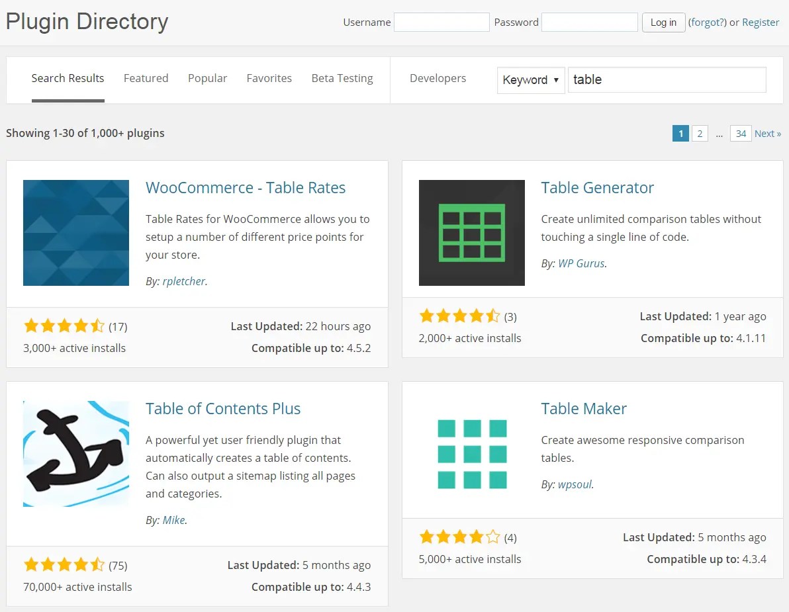Visit author rpletcher's profile
The image size is (789, 612).
[183, 281]
